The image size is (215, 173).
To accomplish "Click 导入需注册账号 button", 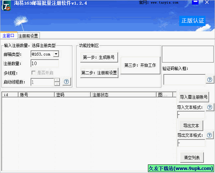I will 194,97.
